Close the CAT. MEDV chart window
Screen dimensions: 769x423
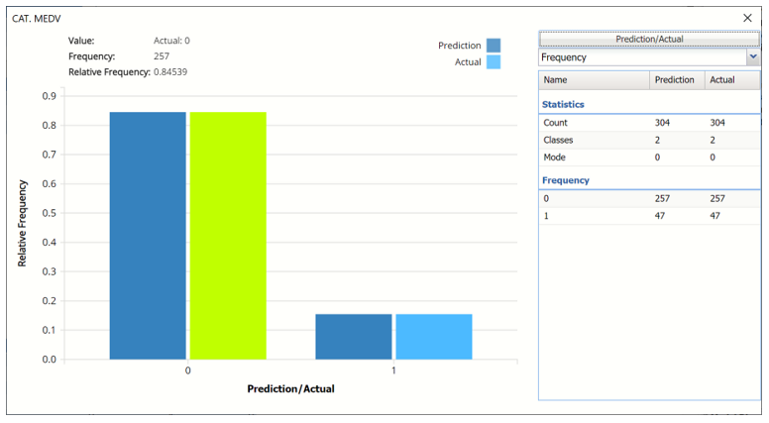pos(747,18)
